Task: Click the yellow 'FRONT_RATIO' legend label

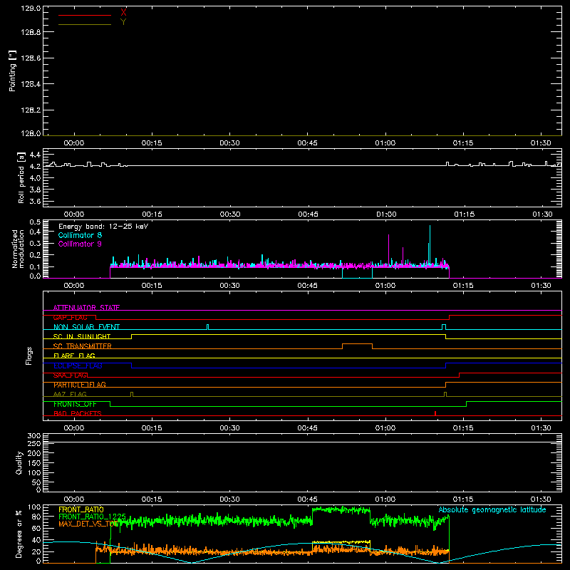Action: coord(81,509)
